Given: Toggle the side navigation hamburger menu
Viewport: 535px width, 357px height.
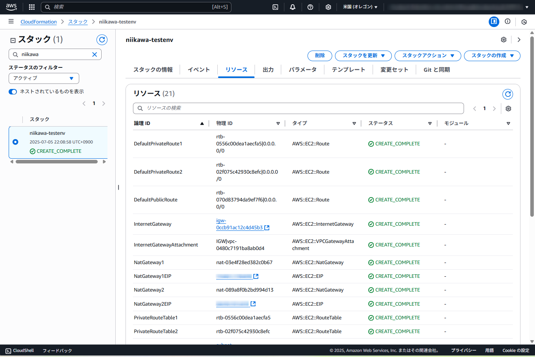Looking at the screenshot, I should click(x=11, y=22).
